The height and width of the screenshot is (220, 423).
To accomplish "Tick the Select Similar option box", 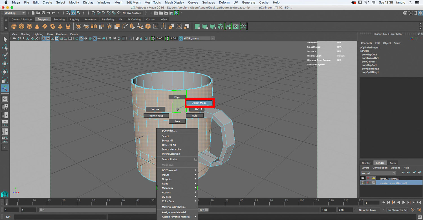I will click(x=195, y=159).
